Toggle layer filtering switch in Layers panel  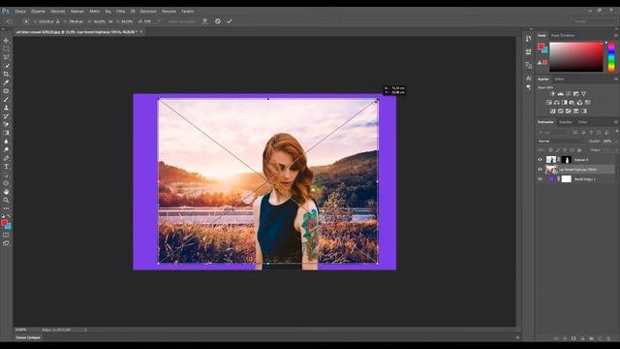[616, 132]
